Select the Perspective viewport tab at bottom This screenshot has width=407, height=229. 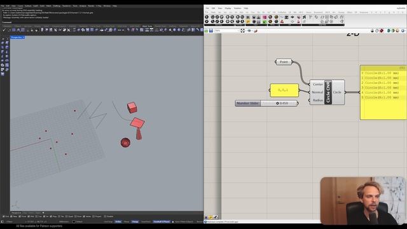point(16,212)
